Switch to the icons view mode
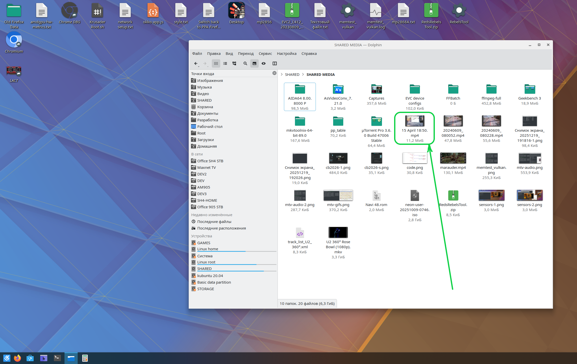 click(216, 63)
